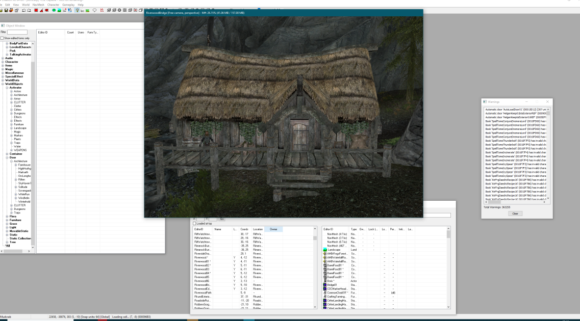The height and width of the screenshot is (321, 580).
Task: Open Landscape editing icon in toolbar
Action: [59, 10]
